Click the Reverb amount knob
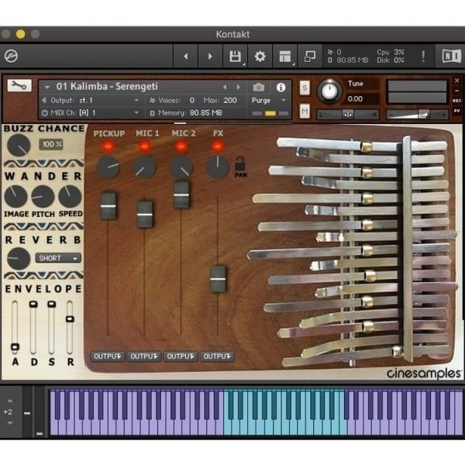 click(x=19, y=259)
